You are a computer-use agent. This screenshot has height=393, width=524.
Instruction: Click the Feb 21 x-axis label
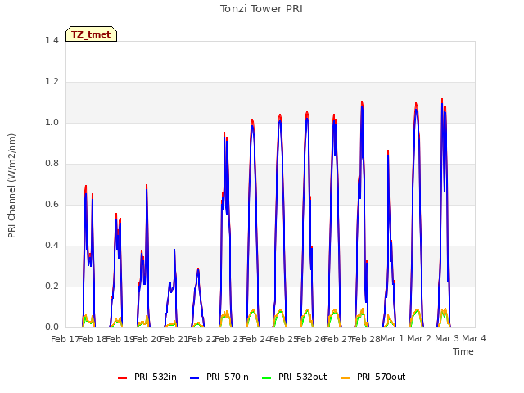point(174,339)
